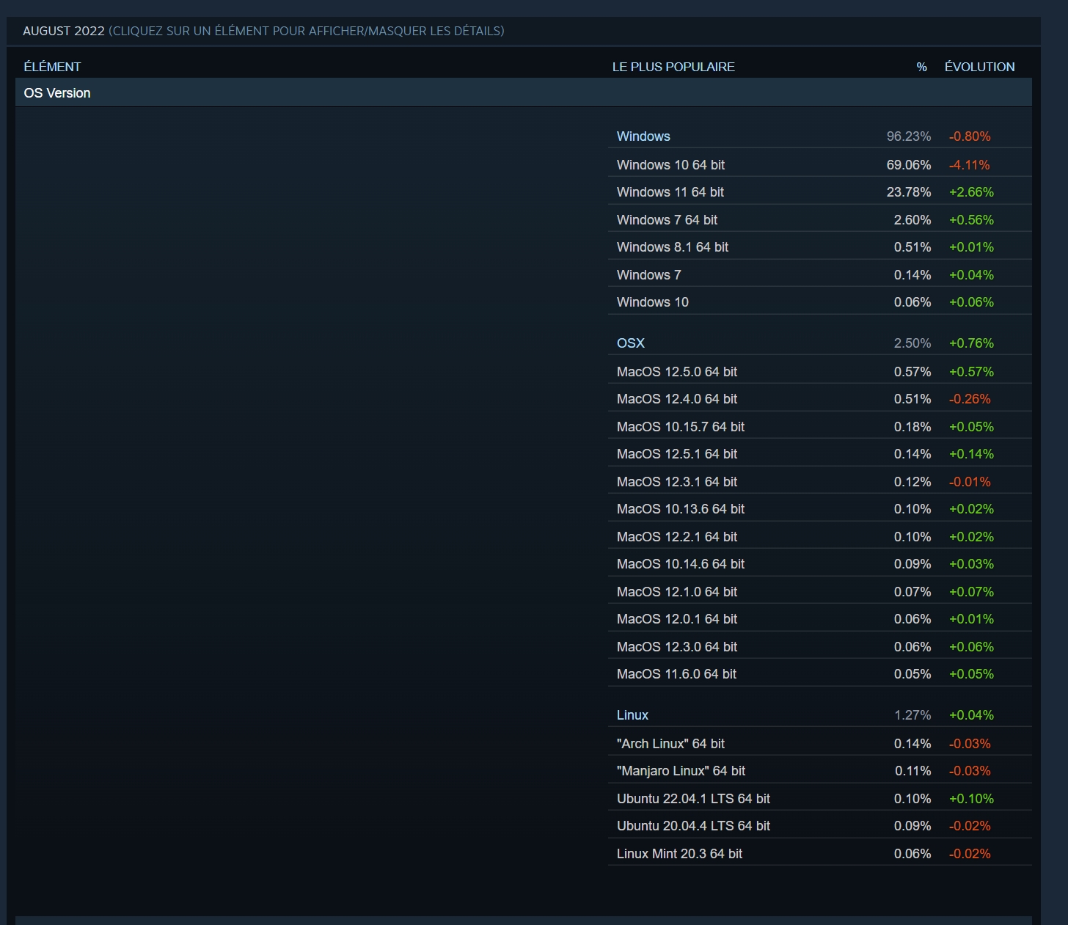Click the Windows 8.1 64 bit label
The image size is (1068, 925).
[x=673, y=247]
